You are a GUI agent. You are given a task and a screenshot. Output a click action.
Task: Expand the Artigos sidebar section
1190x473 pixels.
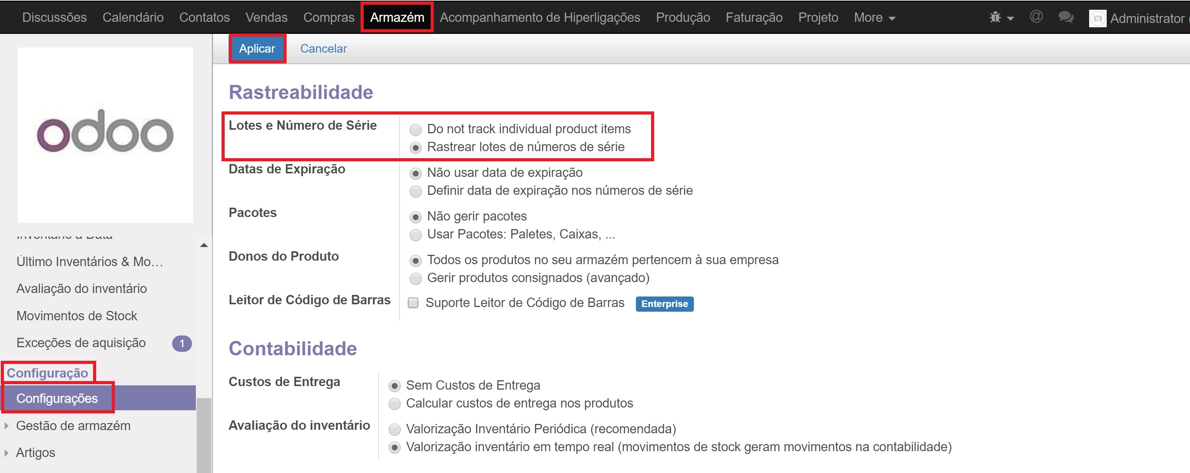pos(7,453)
